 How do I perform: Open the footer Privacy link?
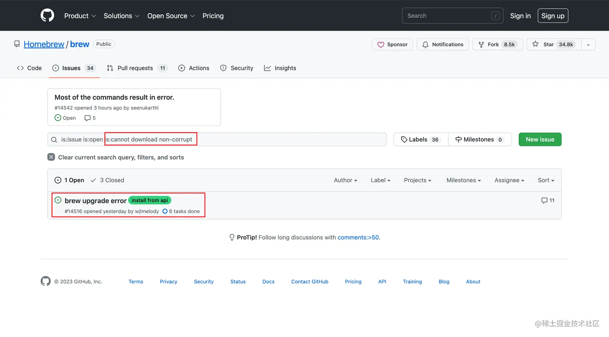[168, 282]
